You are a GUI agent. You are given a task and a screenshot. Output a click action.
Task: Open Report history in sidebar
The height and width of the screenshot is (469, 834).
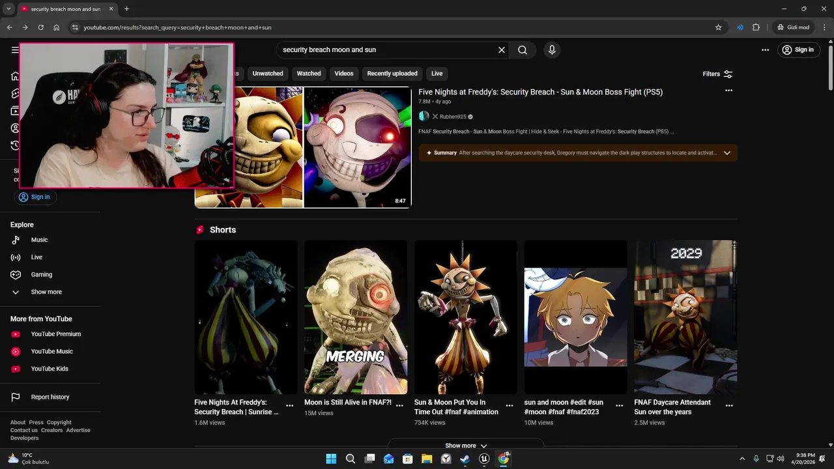coord(50,397)
